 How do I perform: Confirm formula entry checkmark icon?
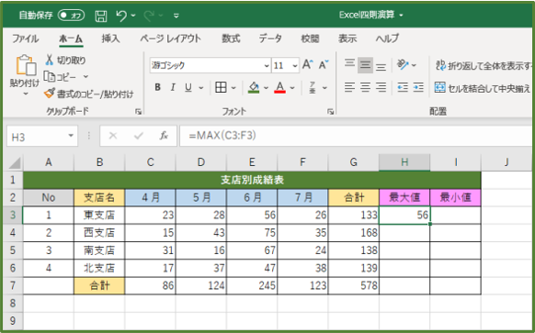139,136
